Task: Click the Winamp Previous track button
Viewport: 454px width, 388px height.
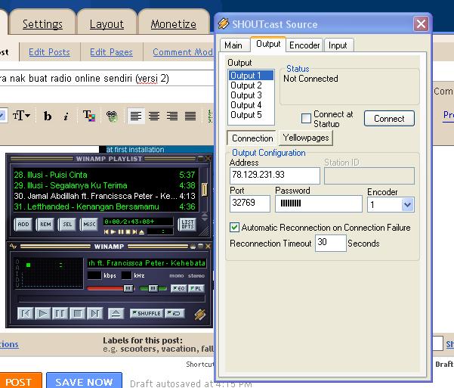Action: [25, 313]
